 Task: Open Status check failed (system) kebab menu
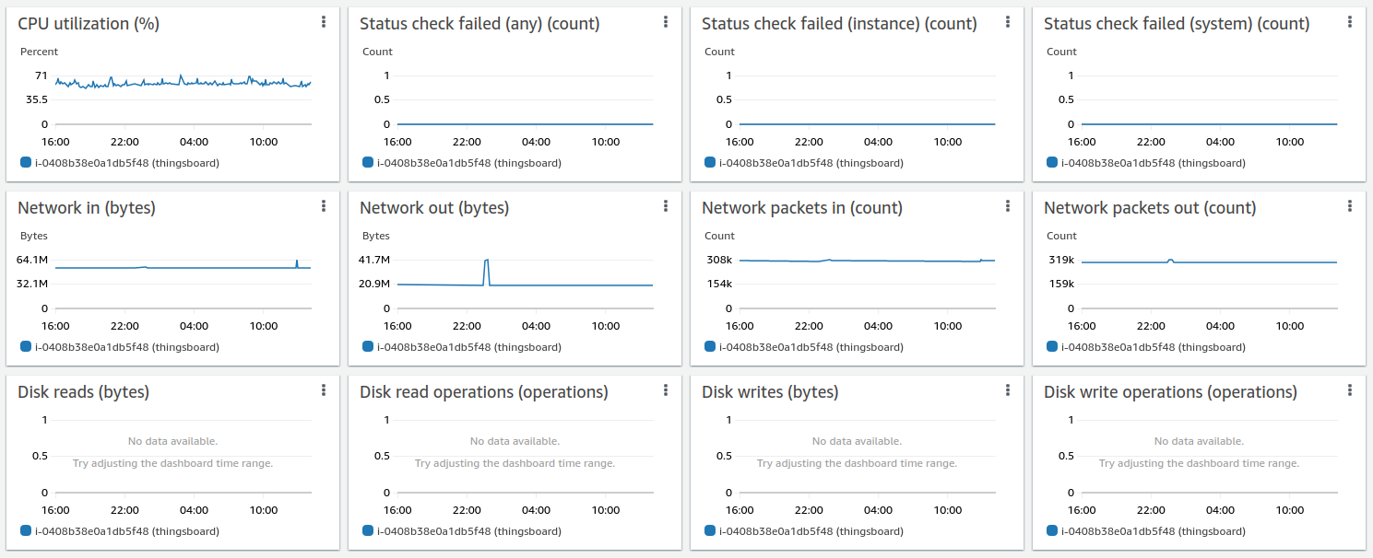pos(1350,22)
